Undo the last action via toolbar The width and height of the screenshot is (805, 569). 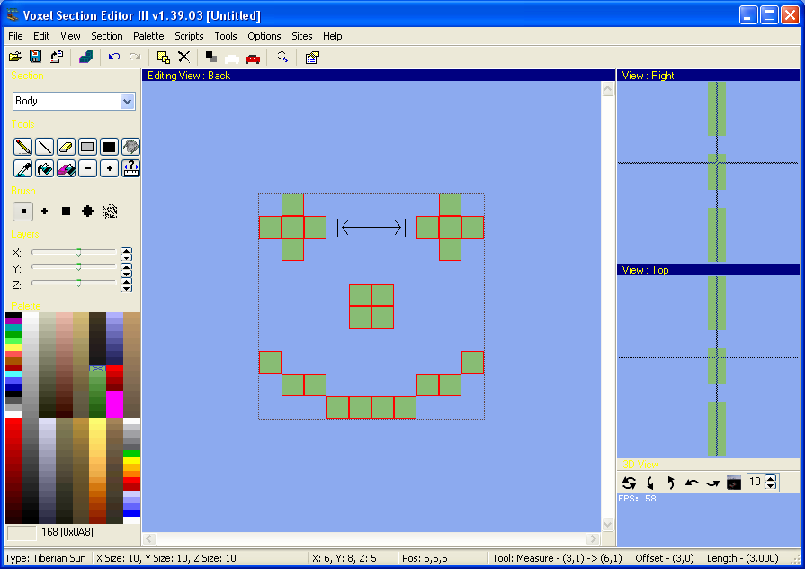114,57
